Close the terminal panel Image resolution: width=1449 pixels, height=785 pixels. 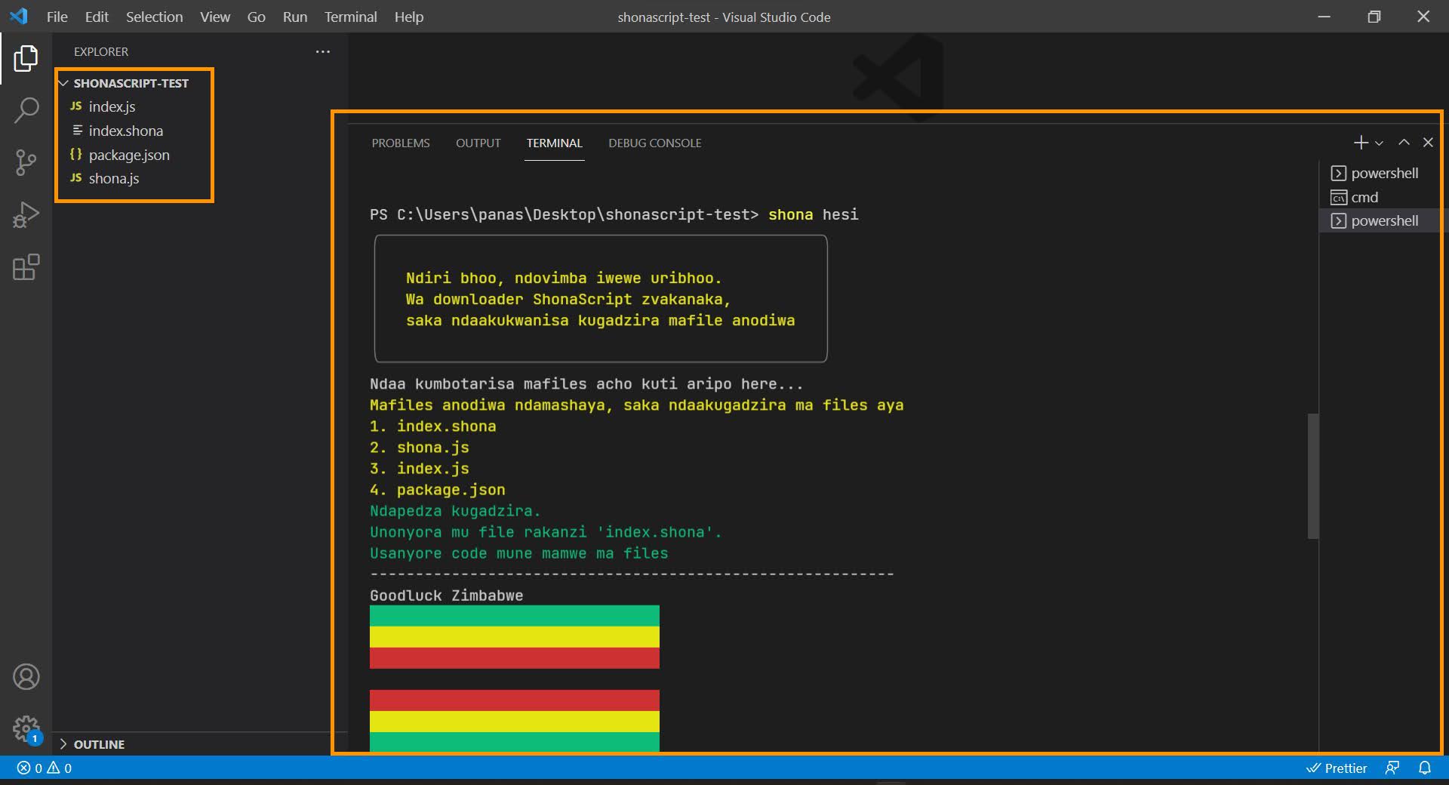coord(1428,143)
